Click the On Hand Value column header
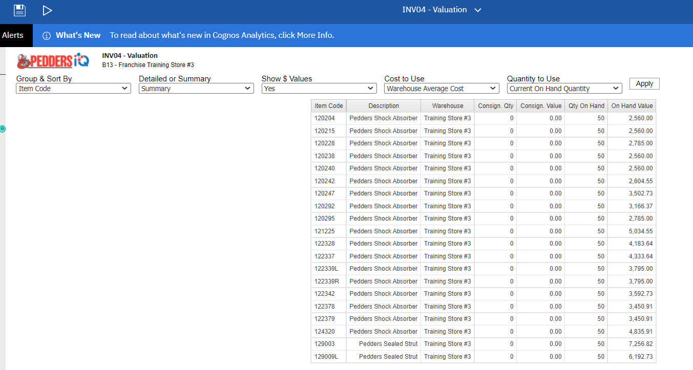The width and height of the screenshot is (693, 370). click(x=632, y=106)
